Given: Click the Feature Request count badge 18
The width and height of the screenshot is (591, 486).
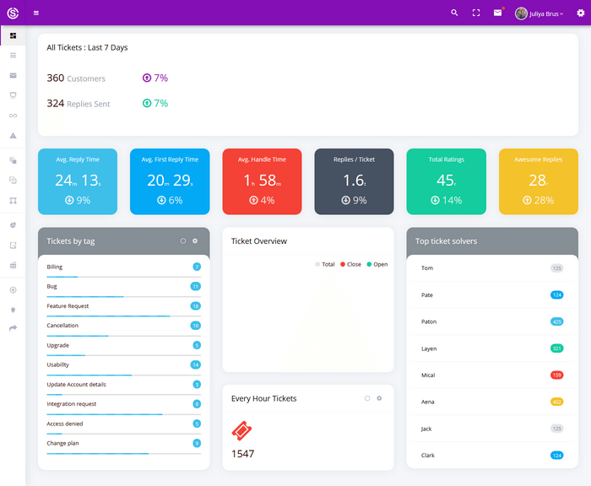Looking at the screenshot, I should [196, 306].
